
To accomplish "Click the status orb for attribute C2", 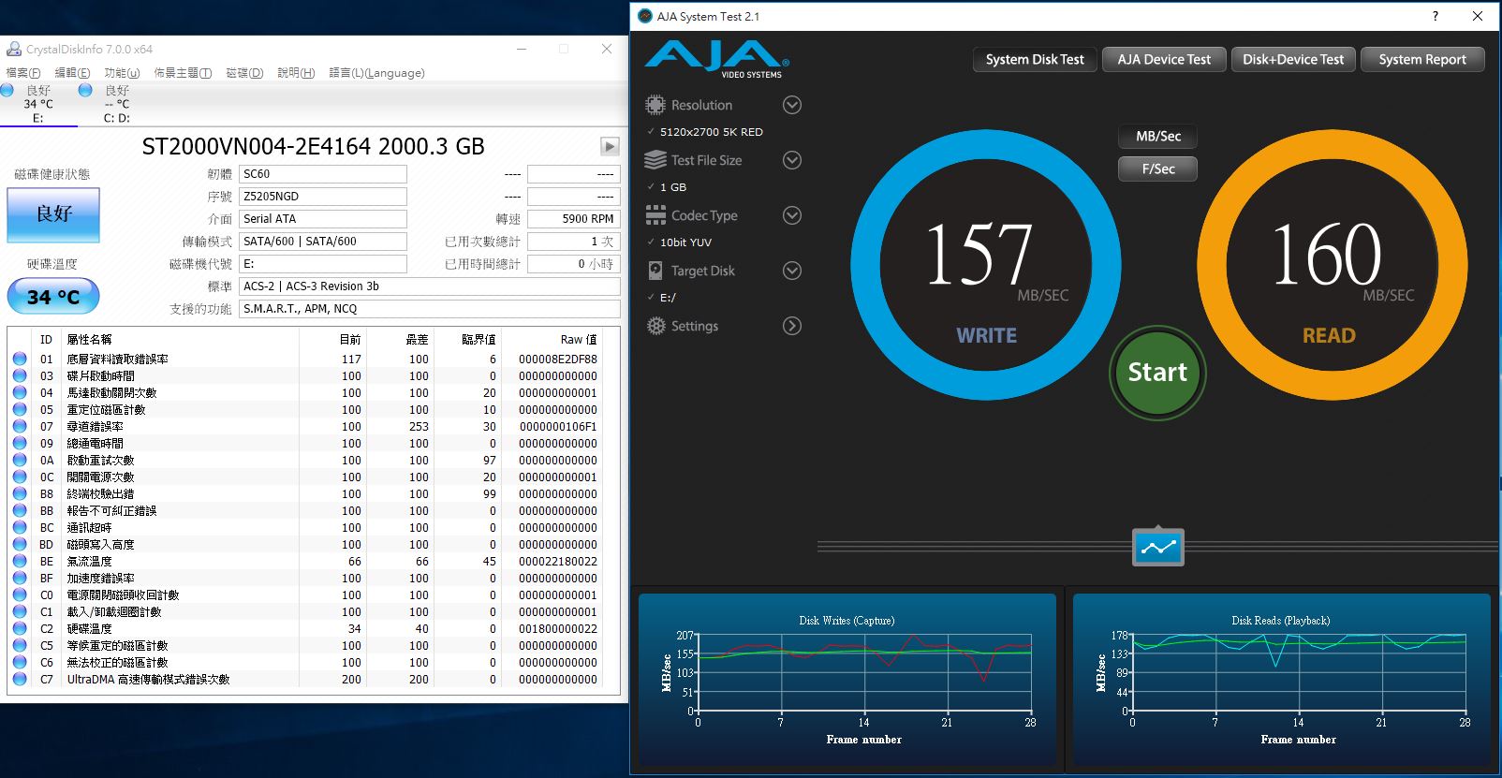I will point(20,628).
